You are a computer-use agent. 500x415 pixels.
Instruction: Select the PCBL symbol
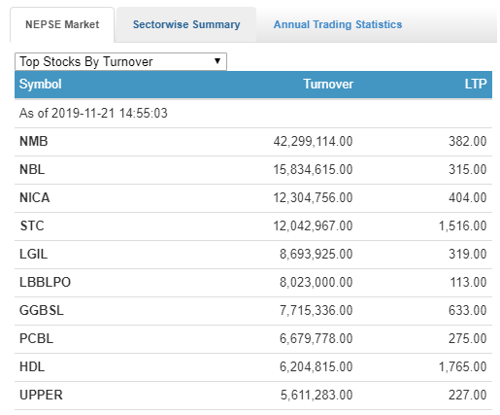36,339
